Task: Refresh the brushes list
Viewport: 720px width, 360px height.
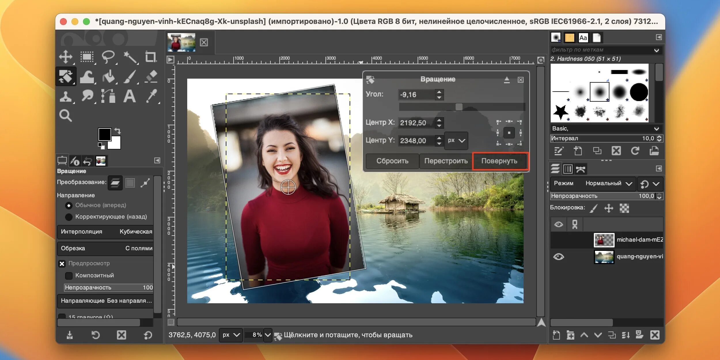Action: (x=635, y=151)
